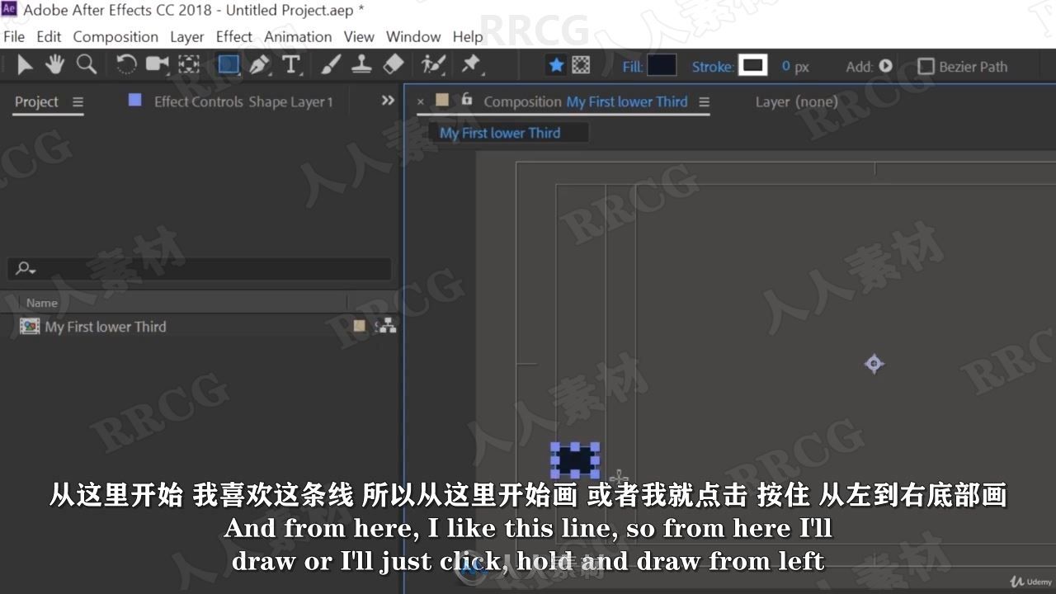The width and height of the screenshot is (1056, 594).
Task: Expand hidden panels with double chevron
Action: (x=388, y=101)
